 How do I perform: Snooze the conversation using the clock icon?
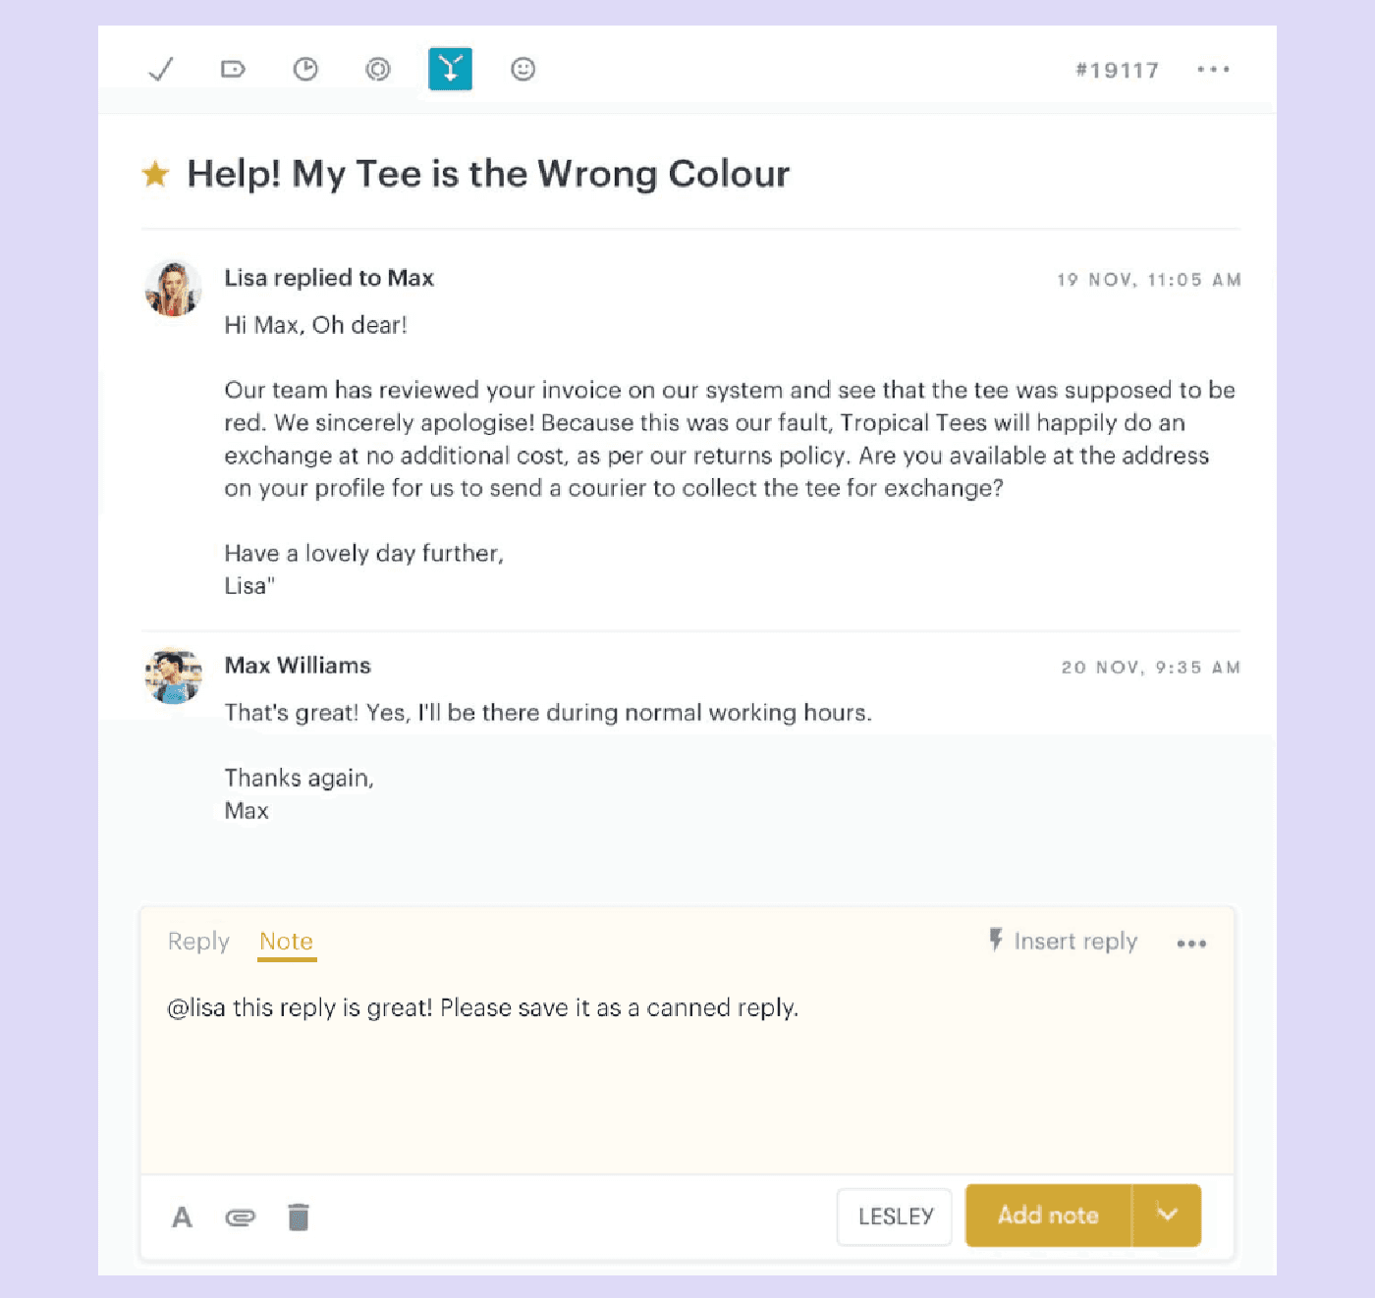[304, 69]
